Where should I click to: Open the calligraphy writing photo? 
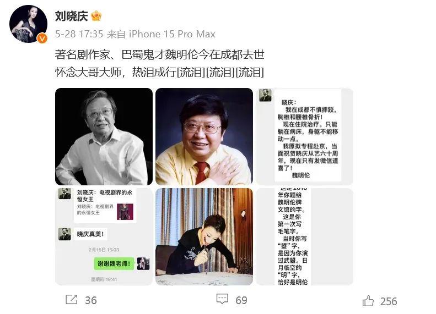204,236
